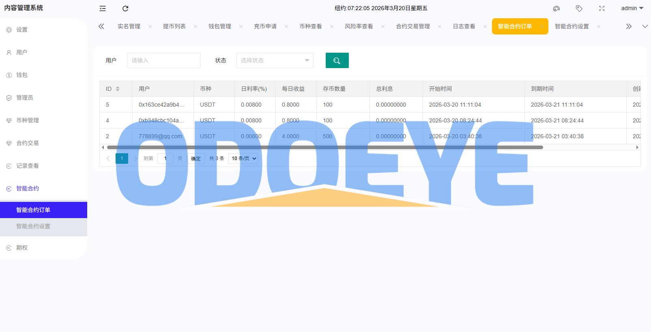Expand the admin user menu
The image size is (651, 332).
tap(632, 9)
